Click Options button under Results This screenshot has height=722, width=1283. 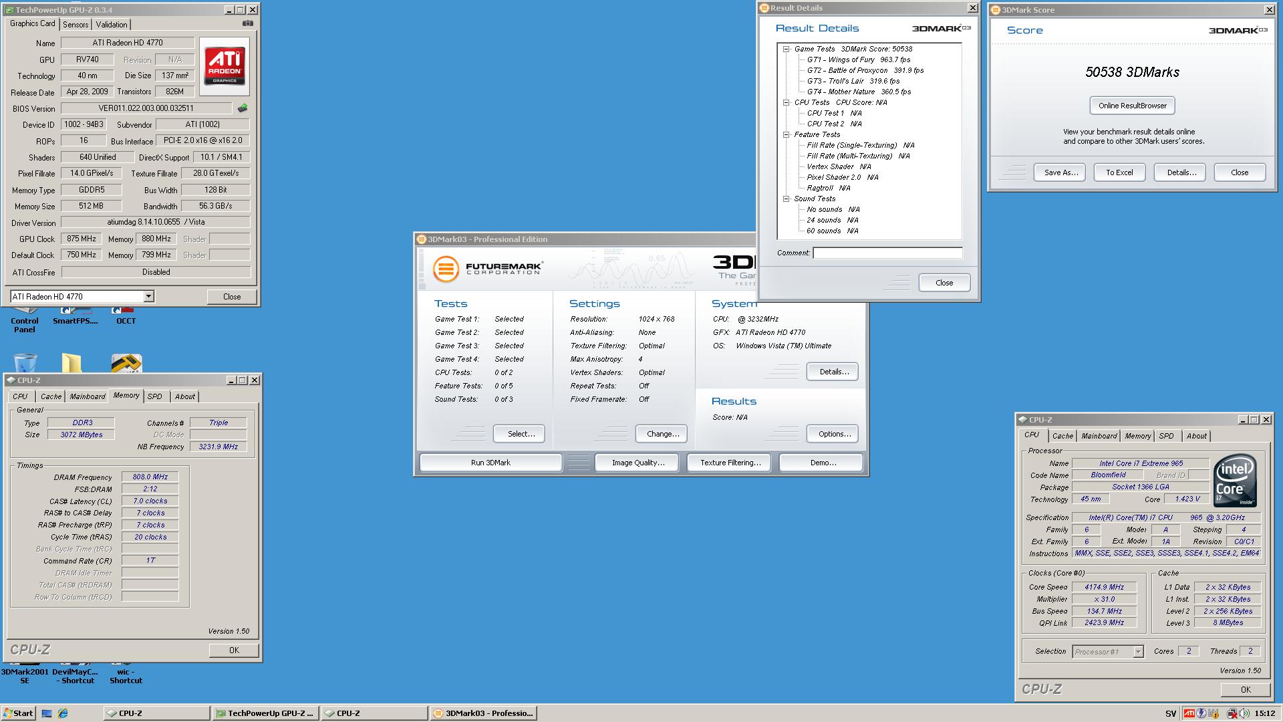point(833,434)
